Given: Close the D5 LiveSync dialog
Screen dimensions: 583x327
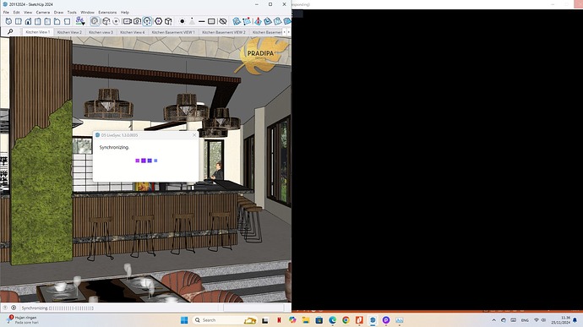Looking at the screenshot, I should click(x=194, y=135).
